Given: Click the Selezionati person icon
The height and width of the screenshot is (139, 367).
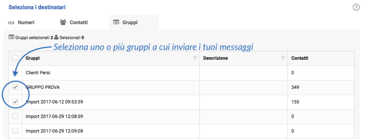Looking at the screenshot, I should point(56,37).
